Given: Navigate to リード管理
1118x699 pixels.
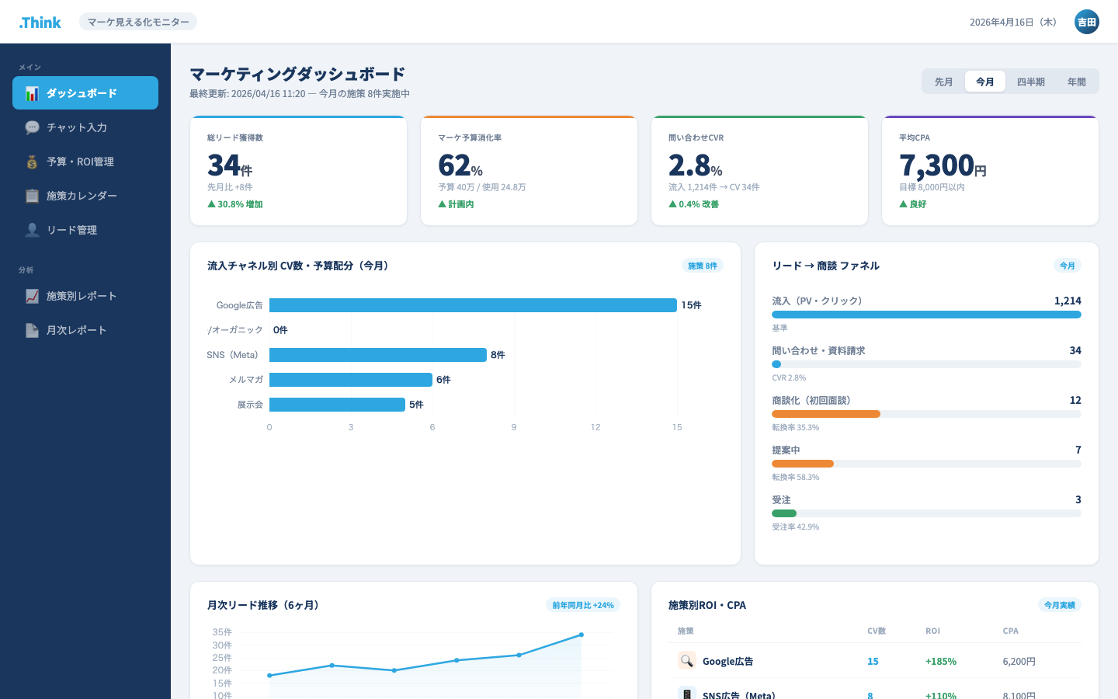Looking at the screenshot, I should pos(85,230).
